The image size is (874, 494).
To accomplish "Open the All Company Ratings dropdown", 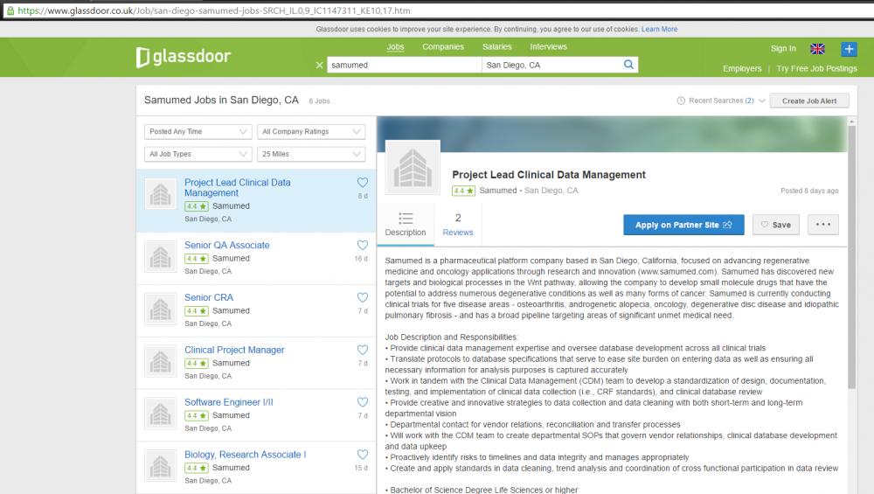I will [x=311, y=132].
